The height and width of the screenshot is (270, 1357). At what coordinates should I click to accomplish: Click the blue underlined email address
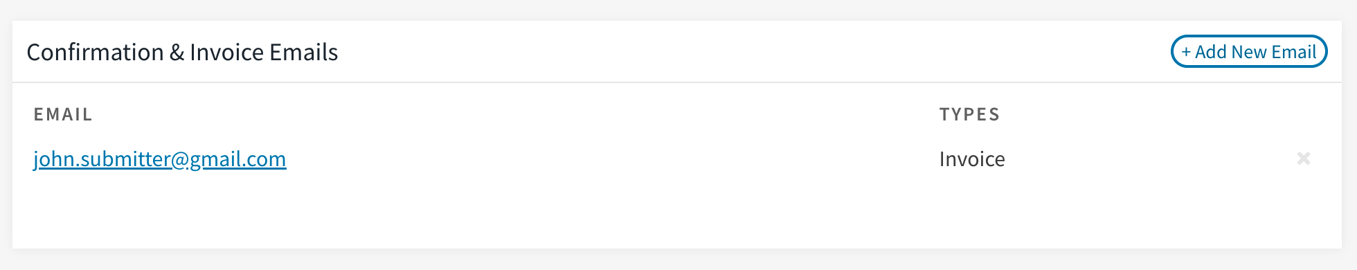coord(160,159)
